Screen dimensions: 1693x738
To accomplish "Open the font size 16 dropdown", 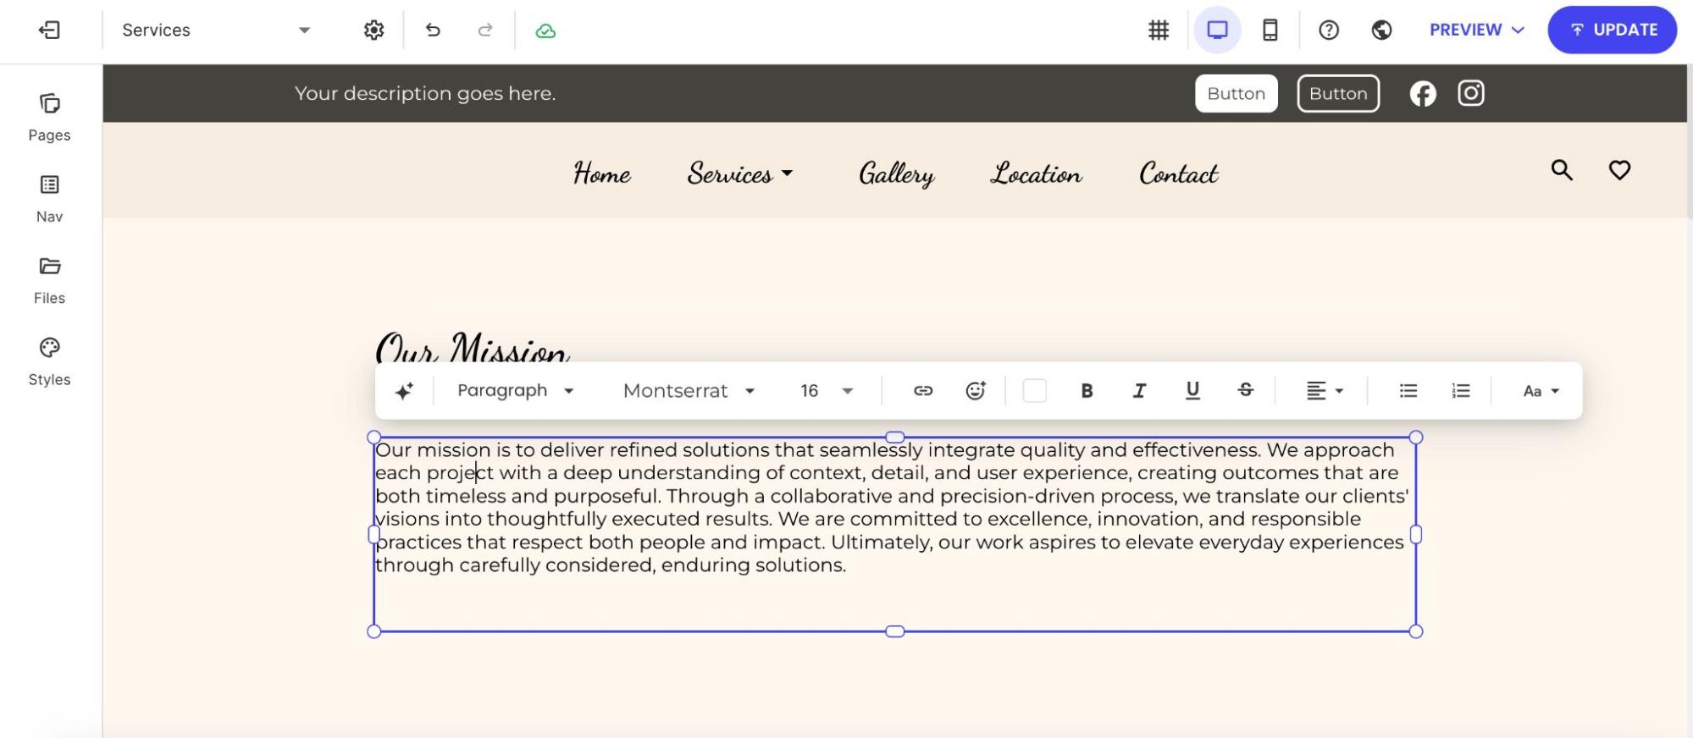I will pos(827,390).
